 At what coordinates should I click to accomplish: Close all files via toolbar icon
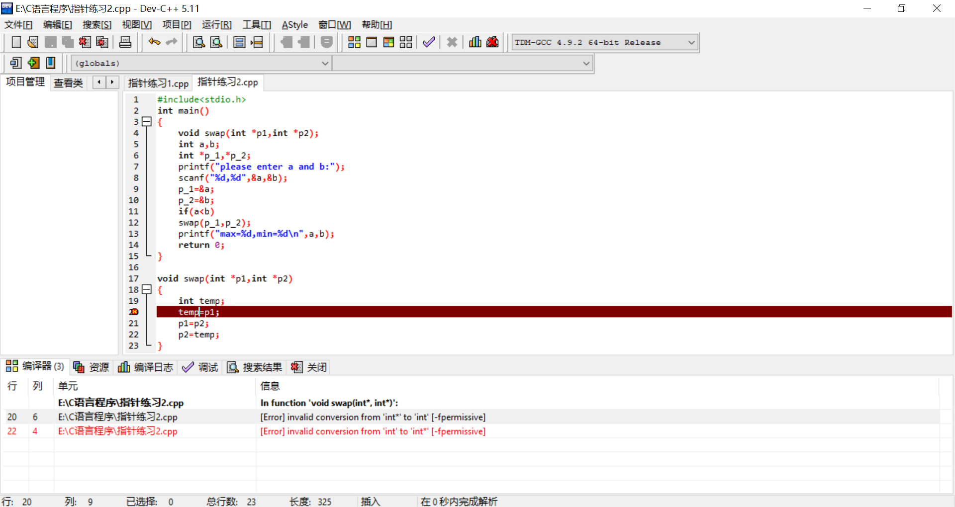click(102, 42)
